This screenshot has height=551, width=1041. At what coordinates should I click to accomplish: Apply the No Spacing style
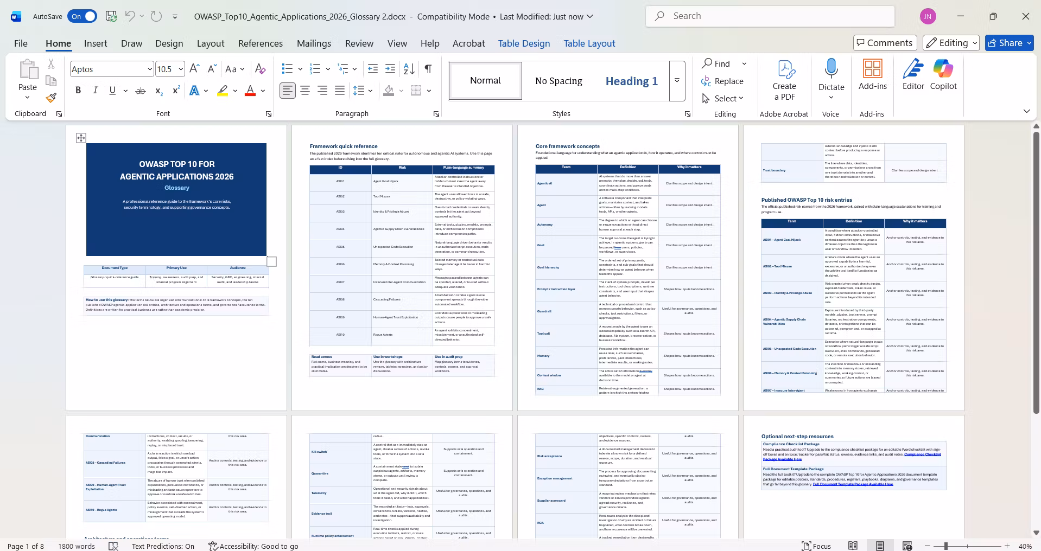click(x=558, y=81)
